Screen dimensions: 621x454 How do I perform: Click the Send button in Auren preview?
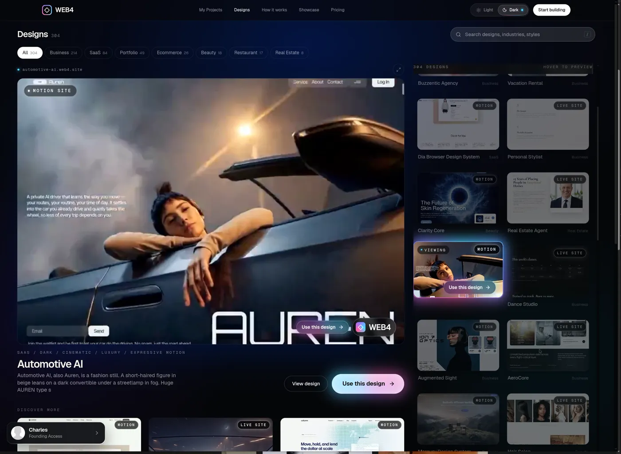(x=99, y=331)
